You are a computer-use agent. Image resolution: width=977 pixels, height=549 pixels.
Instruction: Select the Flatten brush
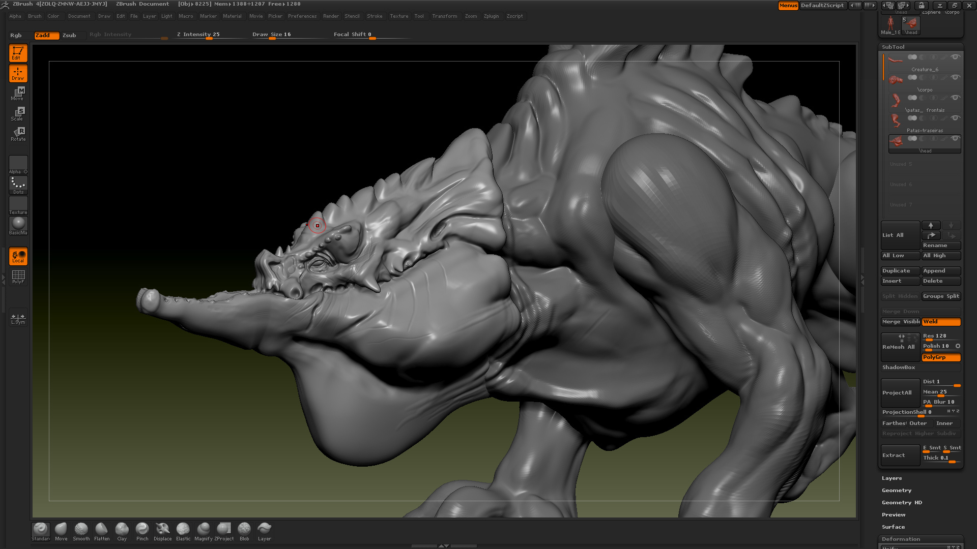(102, 531)
